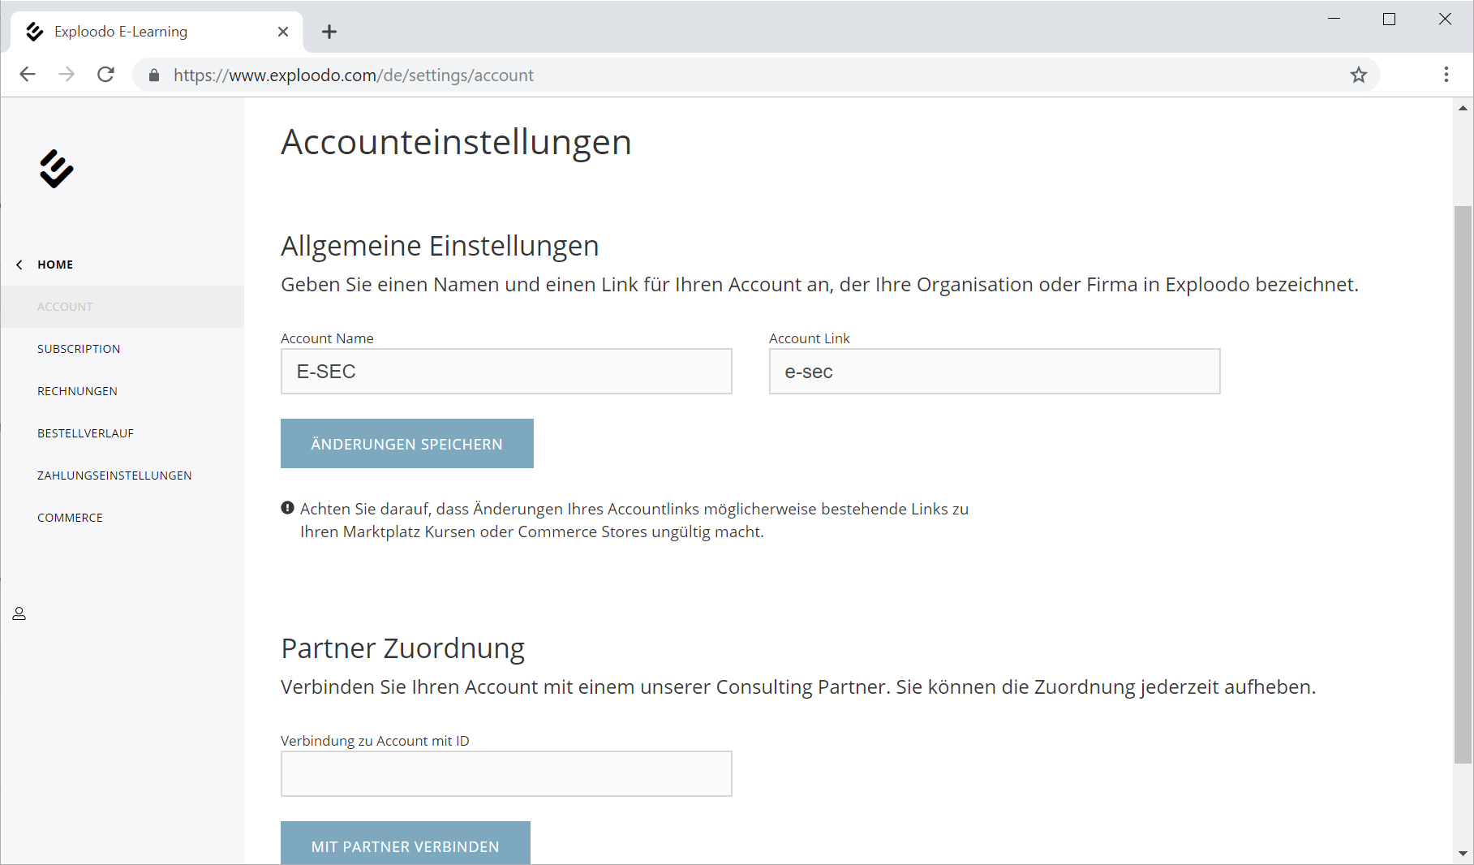Click the Exploodo logo in sidebar
Screen dimensions: 1474x865
click(x=56, y=169)
